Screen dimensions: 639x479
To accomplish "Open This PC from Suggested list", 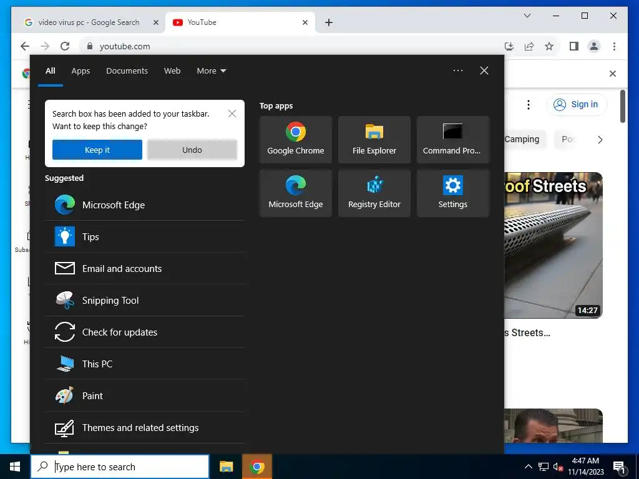I will [145, 364].
